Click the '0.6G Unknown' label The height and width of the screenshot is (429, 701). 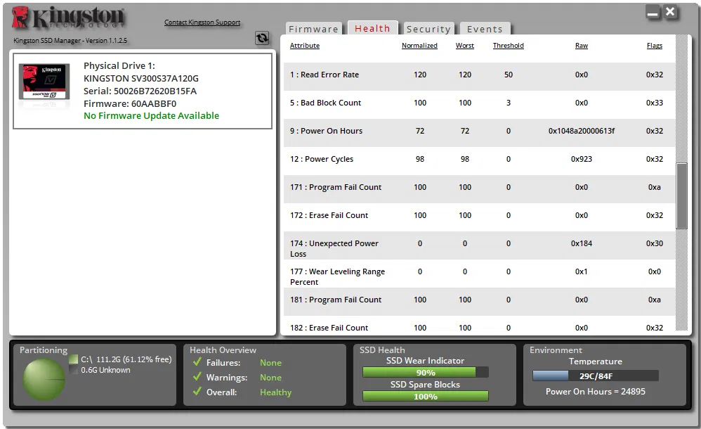point(105,370)
